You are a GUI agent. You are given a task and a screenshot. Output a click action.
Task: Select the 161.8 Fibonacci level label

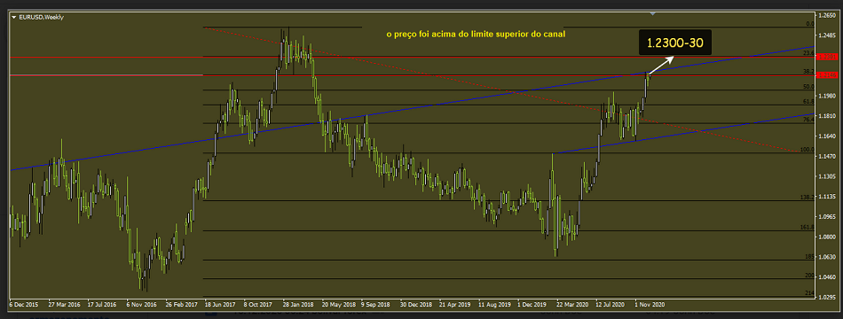[807, 227]
